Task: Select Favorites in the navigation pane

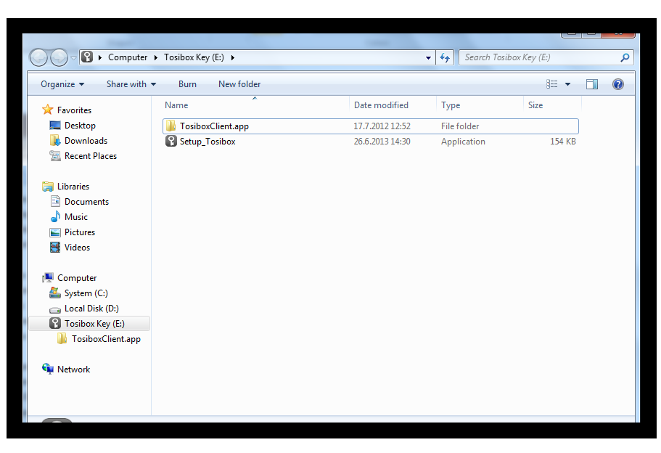Action: tap(74, 110)
